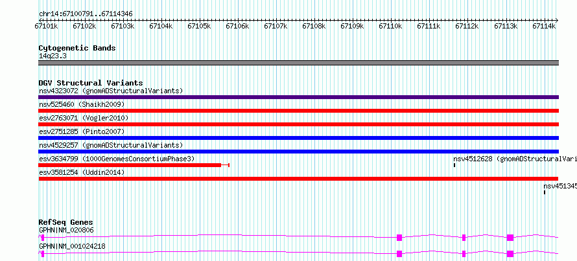
Task: Click the esv2751285 (Pinto2007) label
Action: 82,131
